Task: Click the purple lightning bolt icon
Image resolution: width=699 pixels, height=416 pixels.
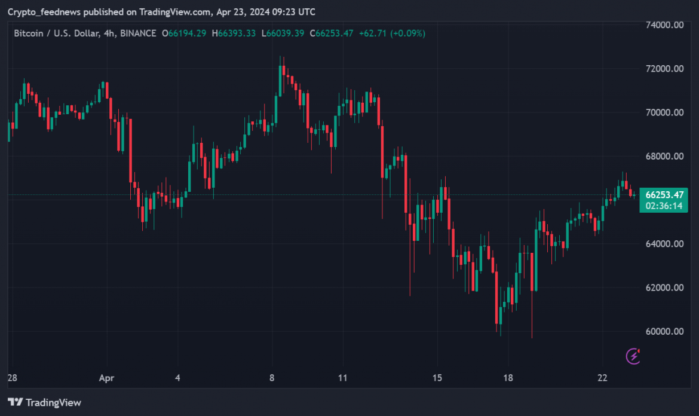Action: pos(633,357)
